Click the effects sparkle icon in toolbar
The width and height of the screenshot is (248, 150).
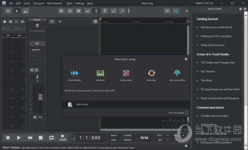coord(167,11)
